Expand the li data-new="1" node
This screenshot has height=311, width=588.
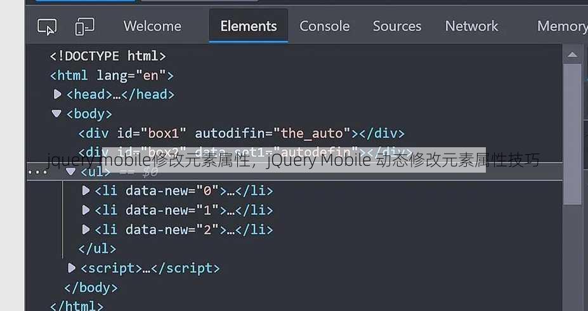coord(86,210)
